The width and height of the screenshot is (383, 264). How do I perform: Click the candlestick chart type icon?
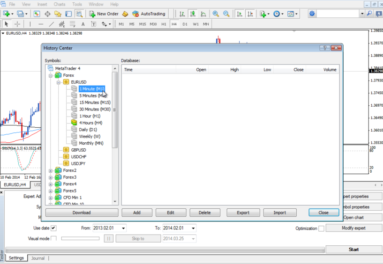point(193,14)
